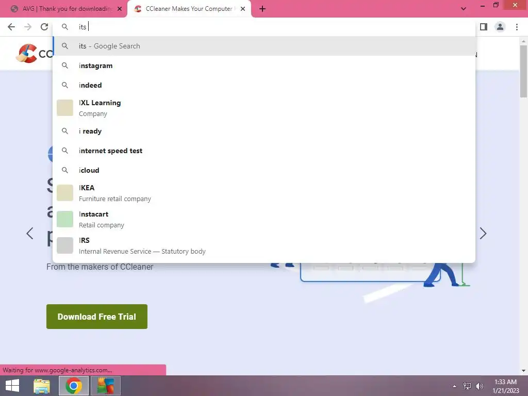This screenshot has height=396, width=528.
Task: Click Download Free Trial button
Action: click(97, 317)
